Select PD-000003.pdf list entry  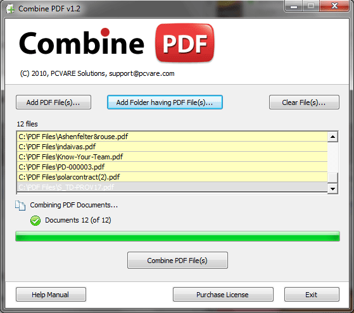[172, 167]
